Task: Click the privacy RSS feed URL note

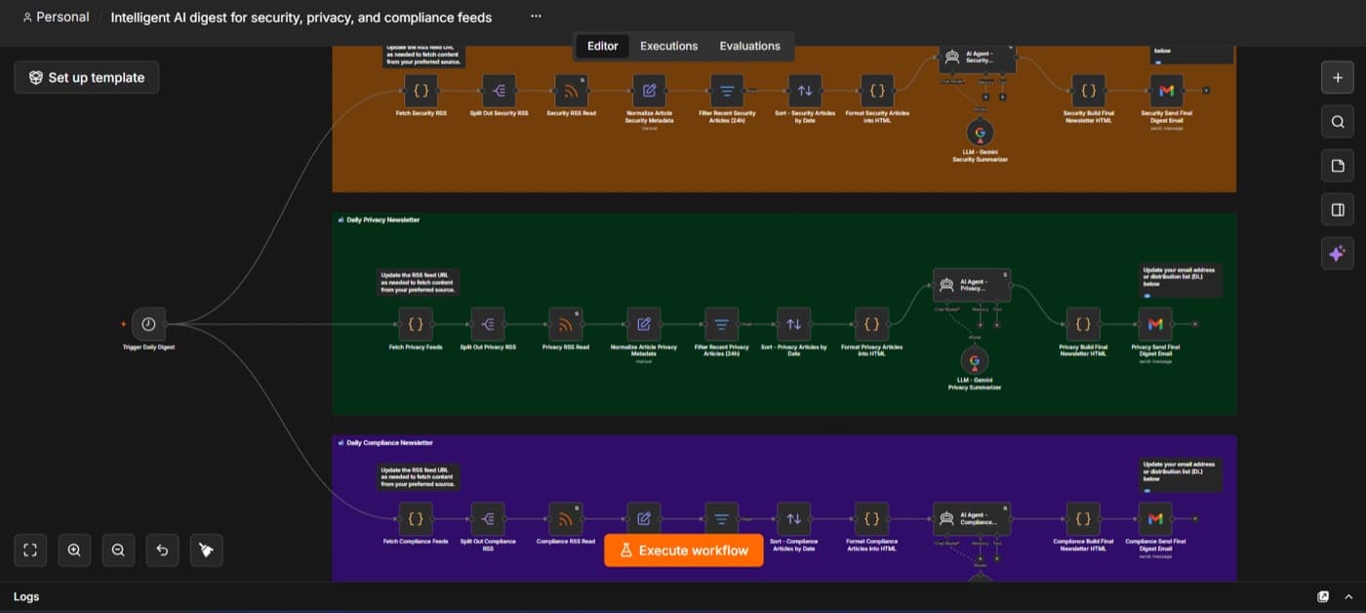Action: [x=418, y=282]
